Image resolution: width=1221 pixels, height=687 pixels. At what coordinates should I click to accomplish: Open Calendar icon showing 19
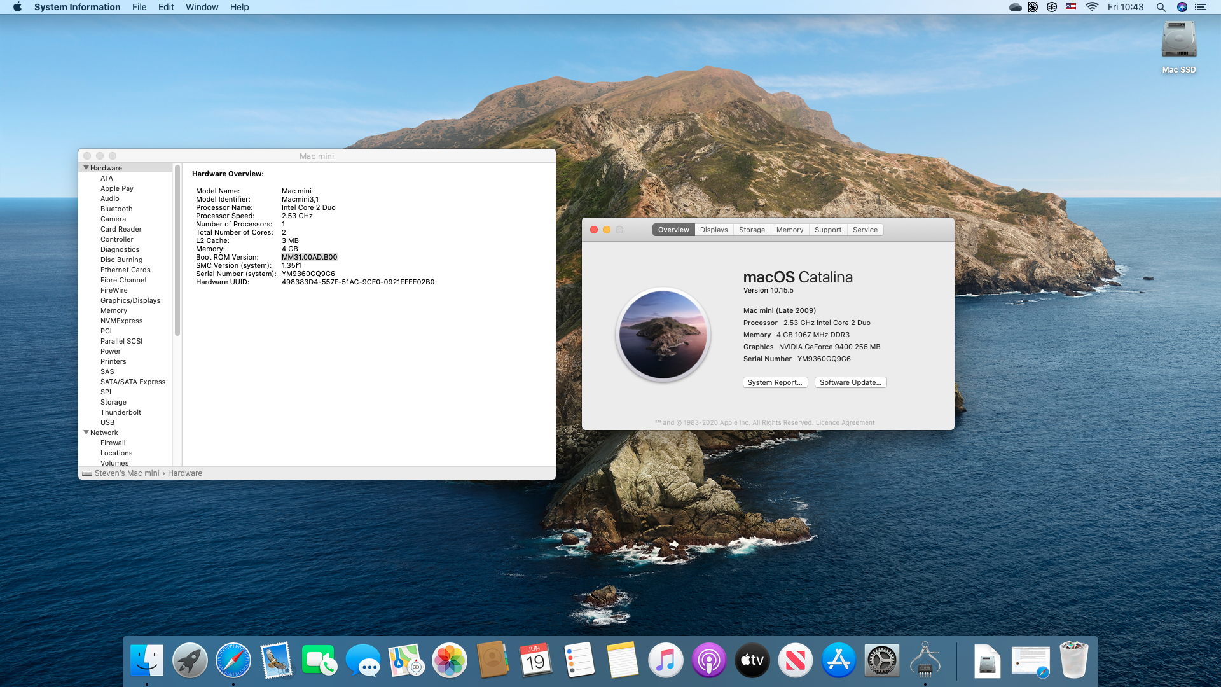(536, 660)
